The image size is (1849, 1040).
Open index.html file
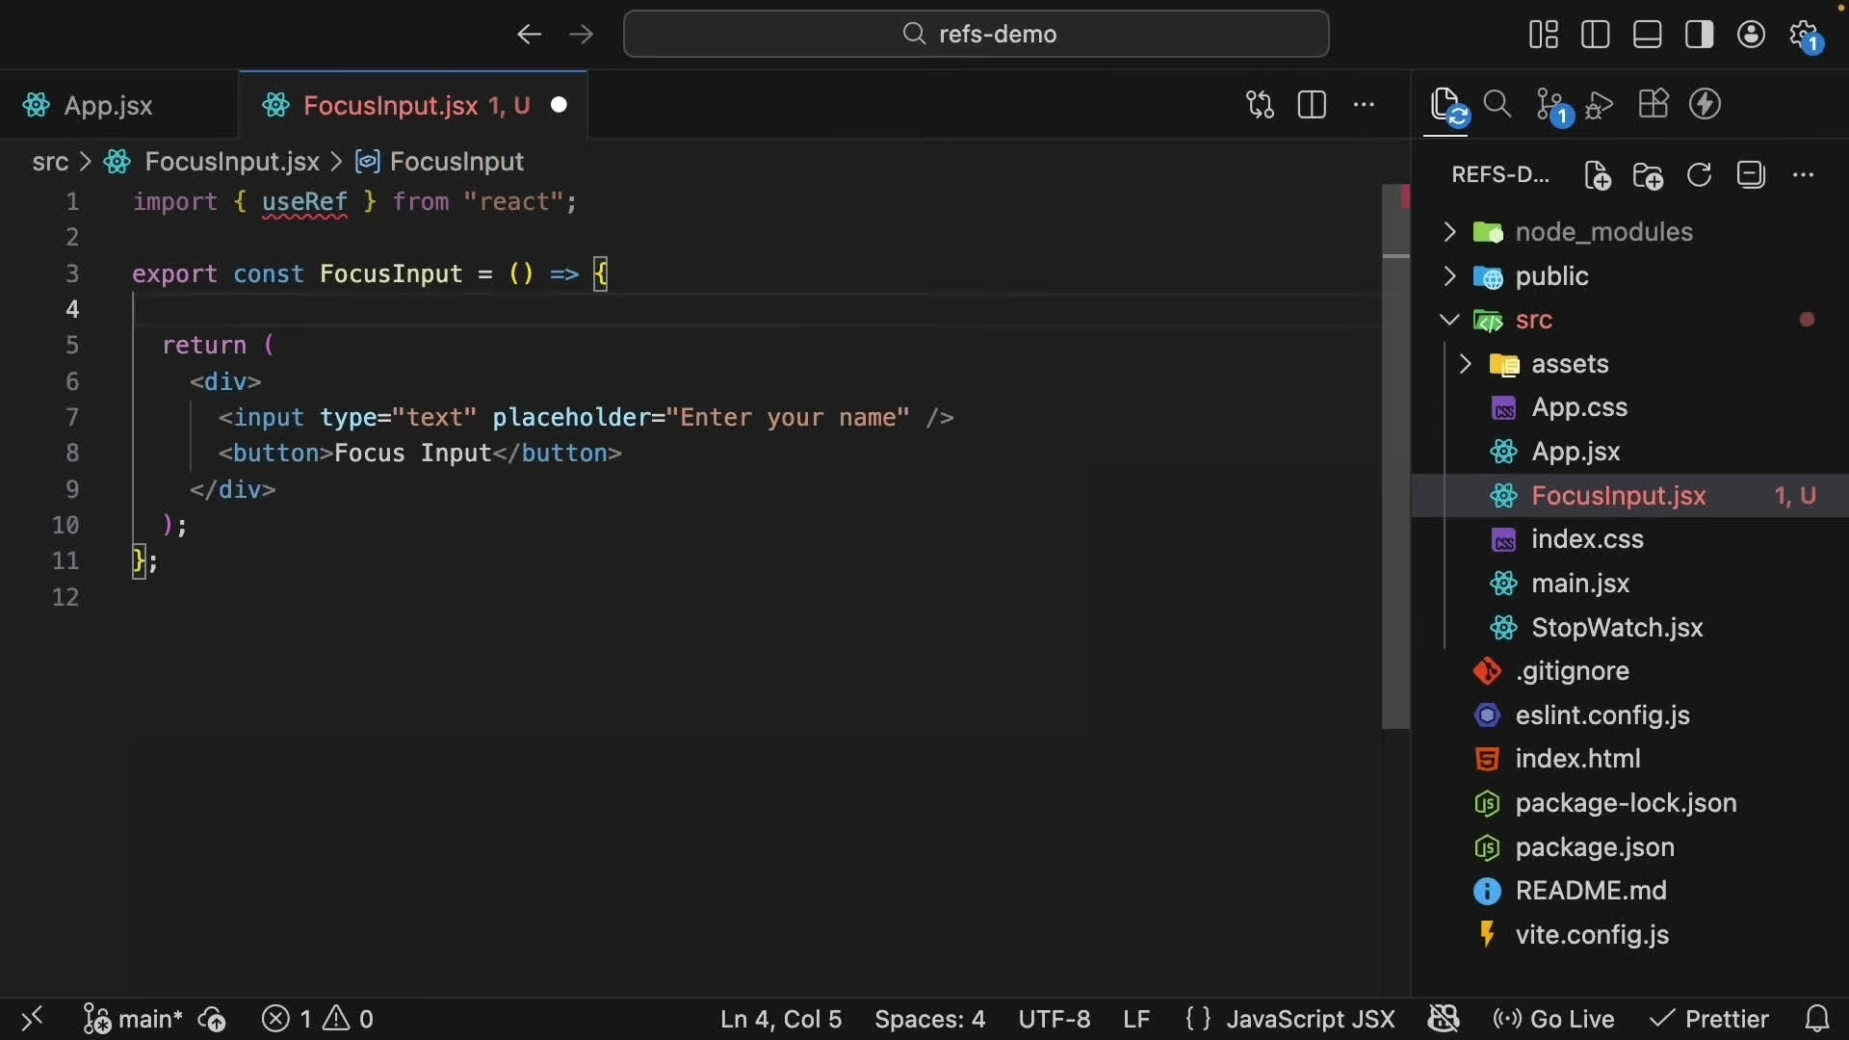(1630, 759)
